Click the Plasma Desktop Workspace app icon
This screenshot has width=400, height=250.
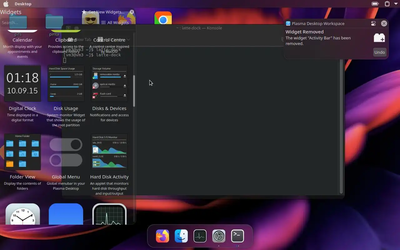pyautogui.click(x=288, y=23)
